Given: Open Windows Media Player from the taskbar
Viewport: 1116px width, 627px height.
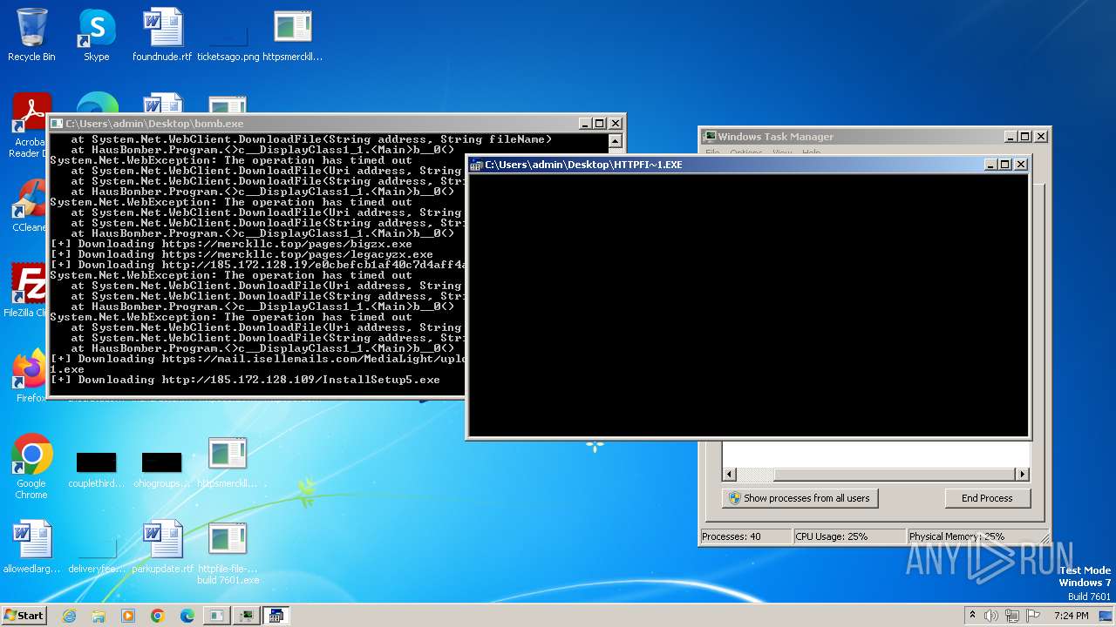Looking at the screenshot, I should (128, 616).
